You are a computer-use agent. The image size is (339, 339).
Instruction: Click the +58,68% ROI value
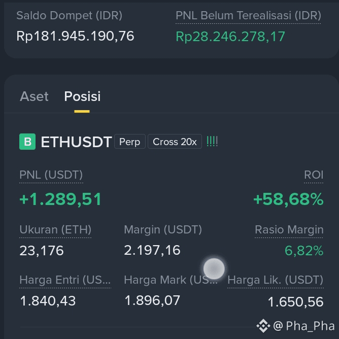tap(288, 199)
